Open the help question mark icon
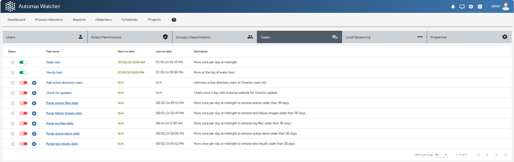The height and width of the screenshot is (162, 514). click(x=174, y=20)
